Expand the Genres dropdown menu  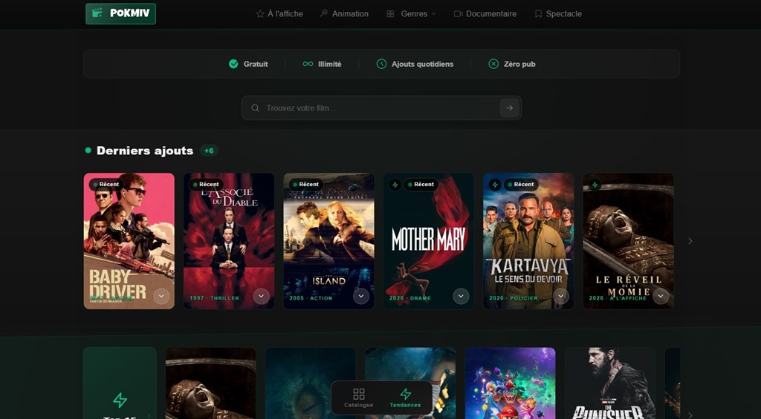point(411,13)
